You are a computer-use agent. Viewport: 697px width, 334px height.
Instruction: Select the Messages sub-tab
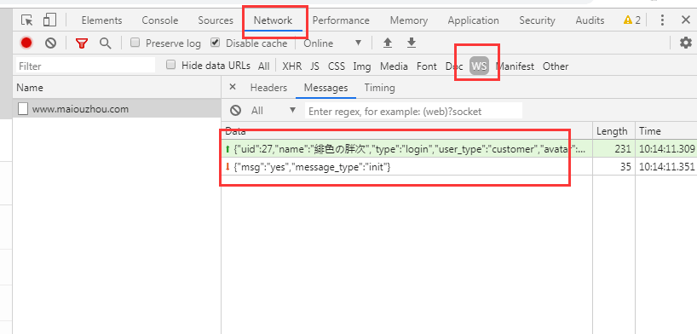[325, 88]
